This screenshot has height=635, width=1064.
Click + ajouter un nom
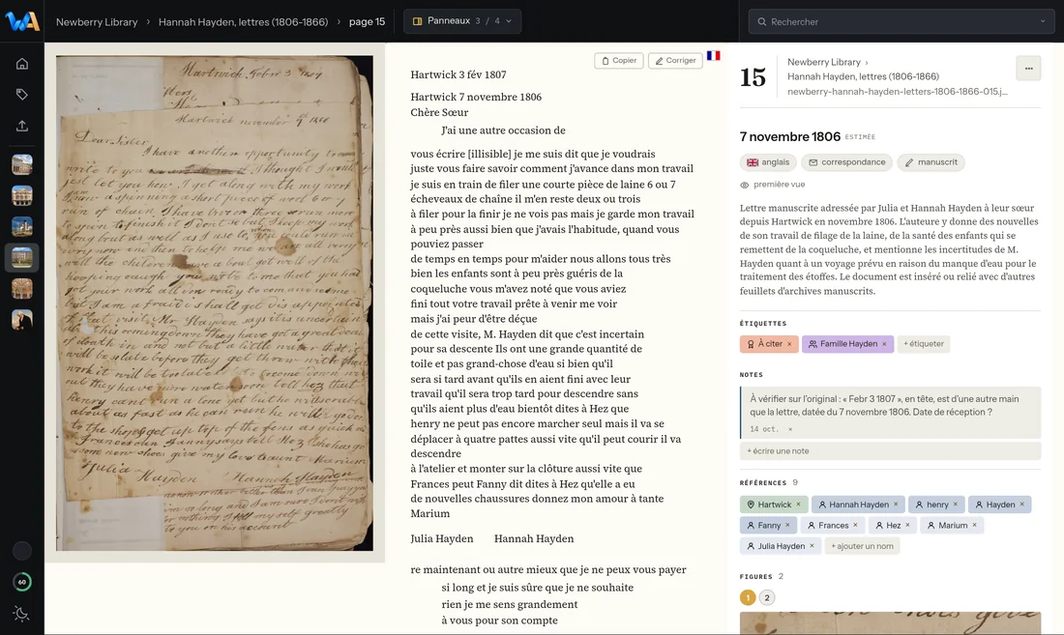click(x=863, y=546)
